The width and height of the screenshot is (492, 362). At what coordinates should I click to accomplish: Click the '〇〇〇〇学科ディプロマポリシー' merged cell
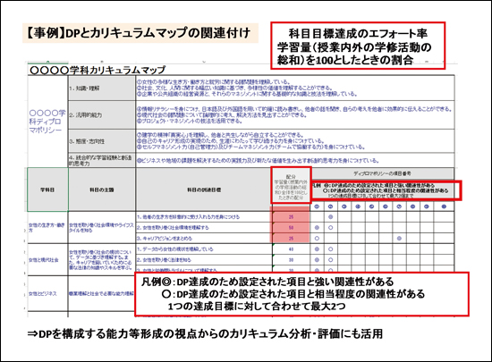47,122
